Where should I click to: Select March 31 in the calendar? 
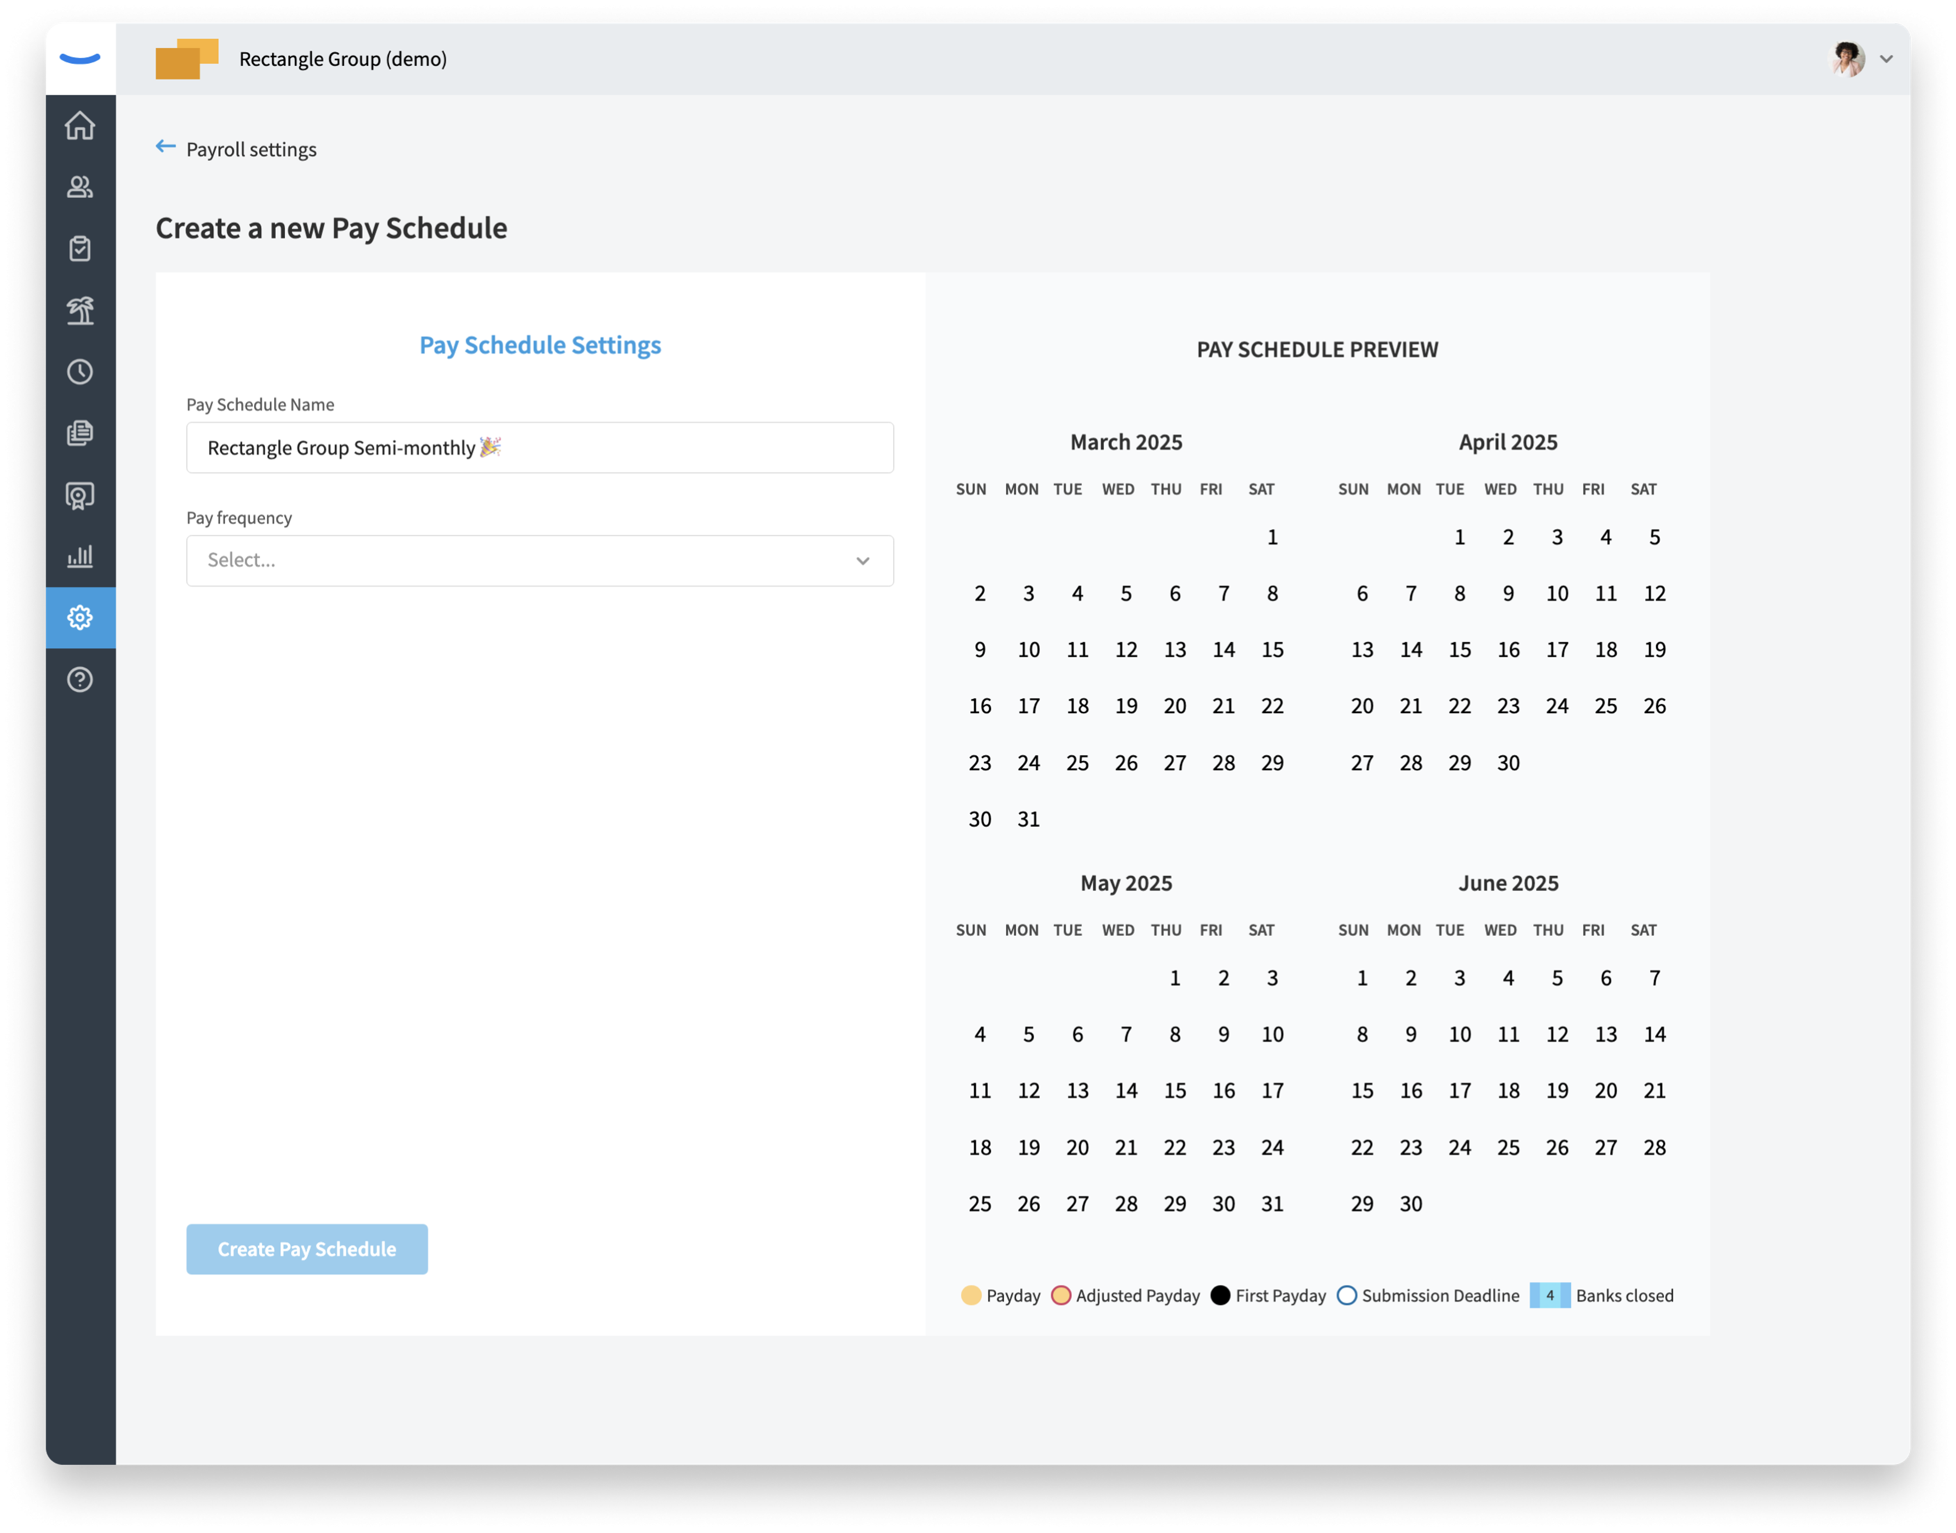pos(1029,820)
